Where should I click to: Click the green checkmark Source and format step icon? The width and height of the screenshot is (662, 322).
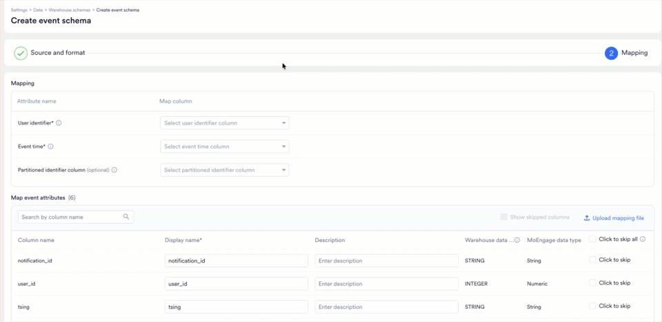pos(21,54)
